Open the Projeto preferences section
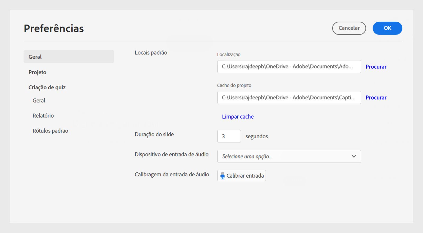Image resolution: width=423 pixels, height=233 pixels. (37, 72)
